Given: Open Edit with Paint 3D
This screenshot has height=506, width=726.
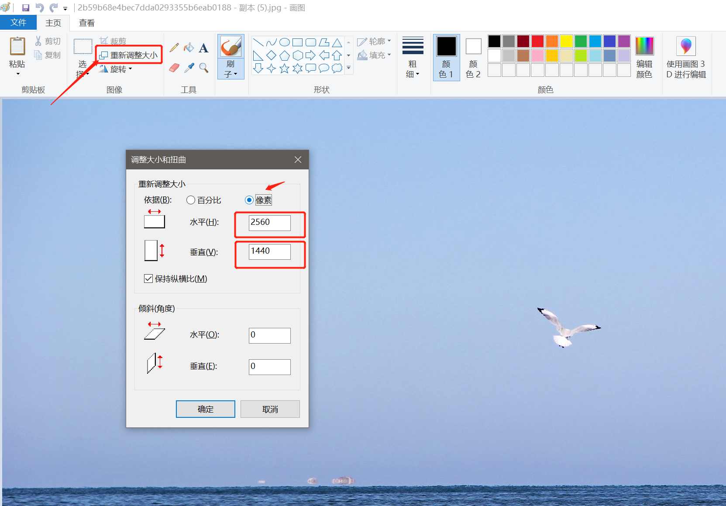Looking at the screenshot, I should [x=685, y=57].
